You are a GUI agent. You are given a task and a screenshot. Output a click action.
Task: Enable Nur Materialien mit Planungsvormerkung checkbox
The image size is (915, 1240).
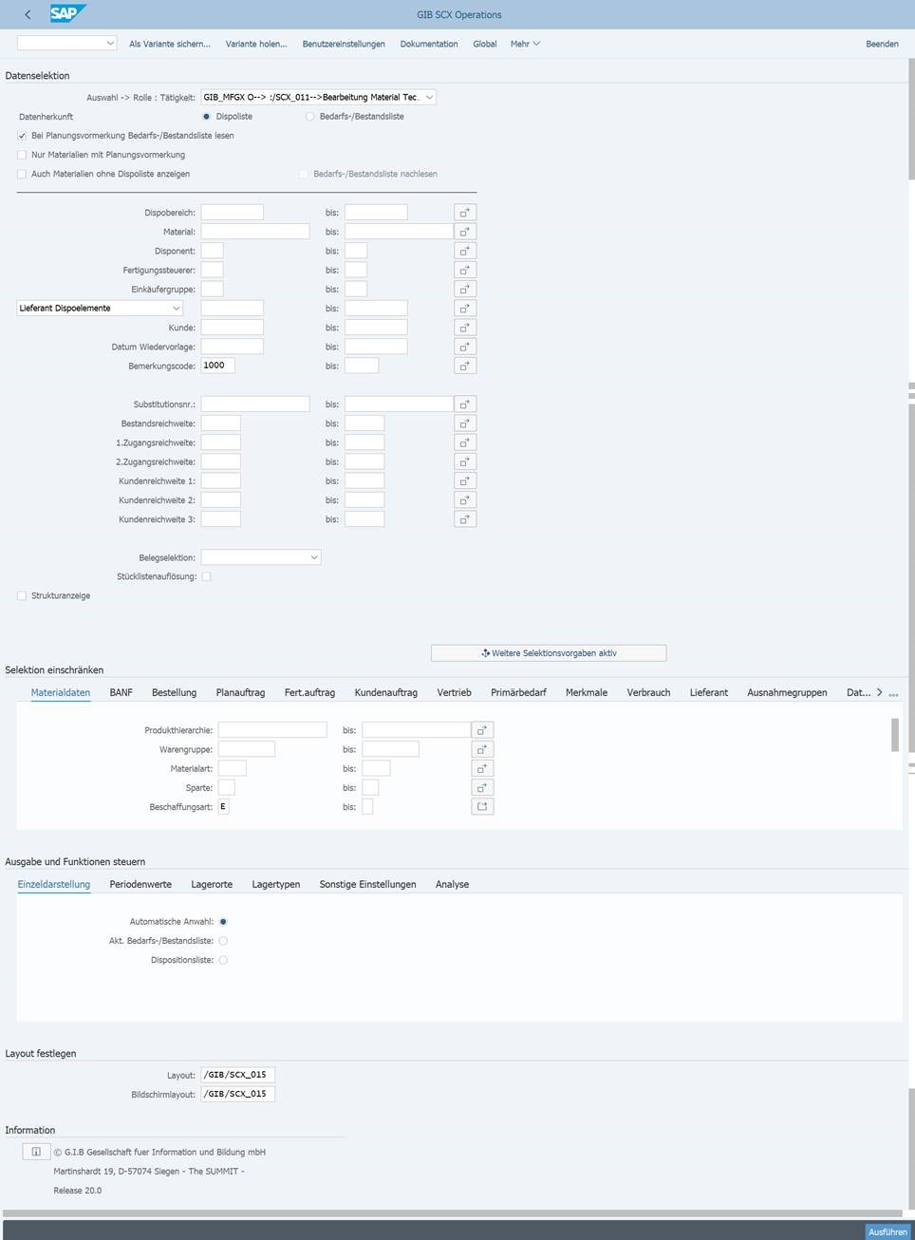click(x=22, y=155)
